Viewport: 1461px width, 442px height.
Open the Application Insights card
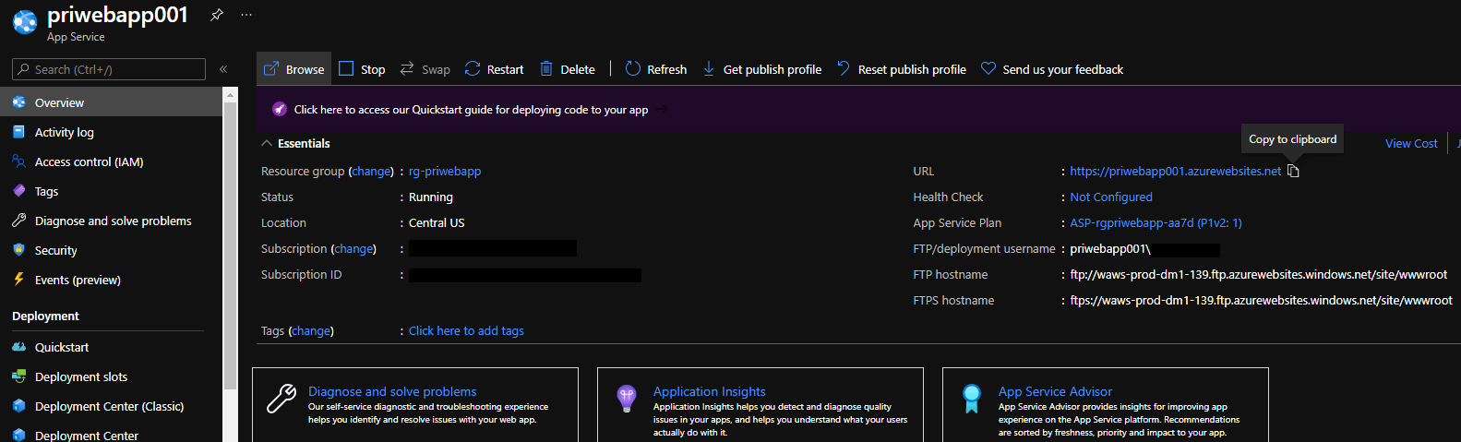pyautogui.click(x=760, y=404)
